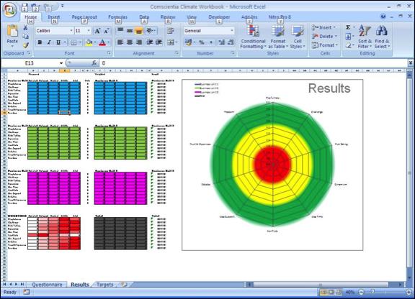The height and width of the screenshot is (299, 415).
Task: Toggle Underline formatting
Action: (58, 42)
